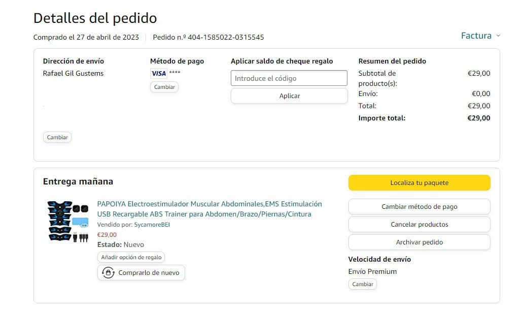Click the VISA card logo icon
526x312 pixels.
(x=159, y=74)
